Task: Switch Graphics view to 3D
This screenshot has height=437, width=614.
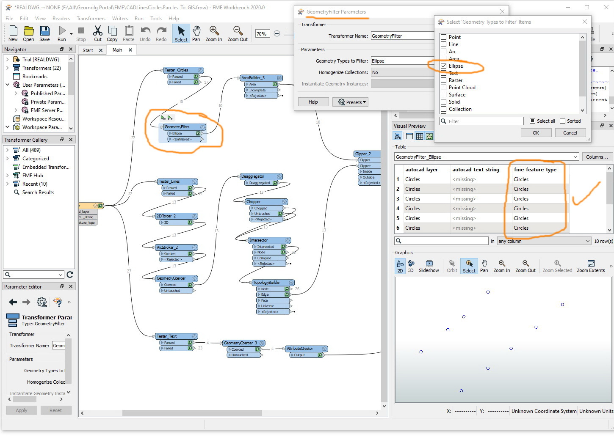Action: tap(411, 266)
